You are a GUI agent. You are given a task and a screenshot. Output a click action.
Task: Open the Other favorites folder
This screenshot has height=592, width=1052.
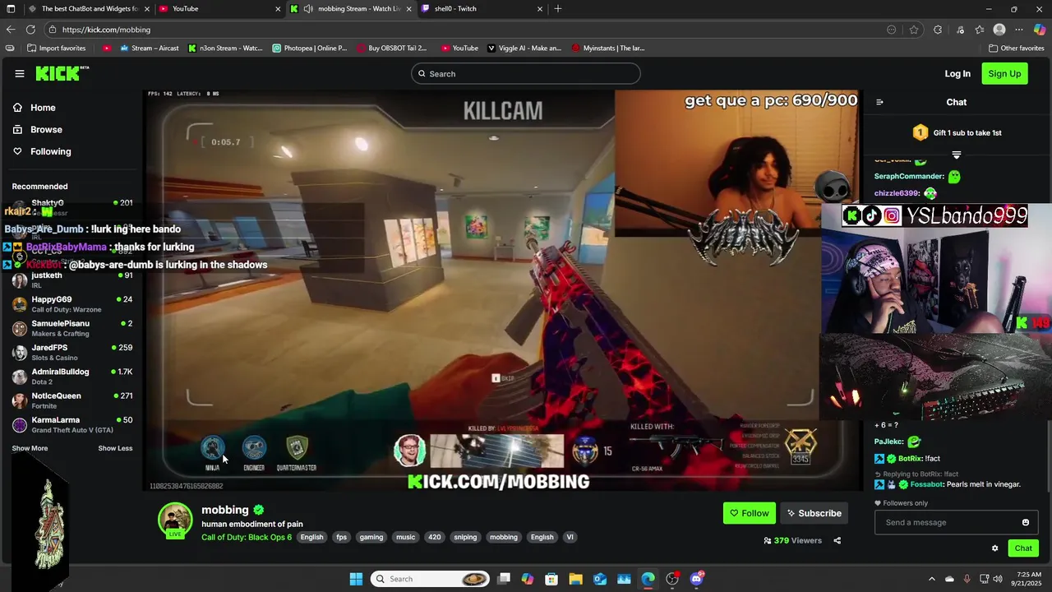[1016, 49]
